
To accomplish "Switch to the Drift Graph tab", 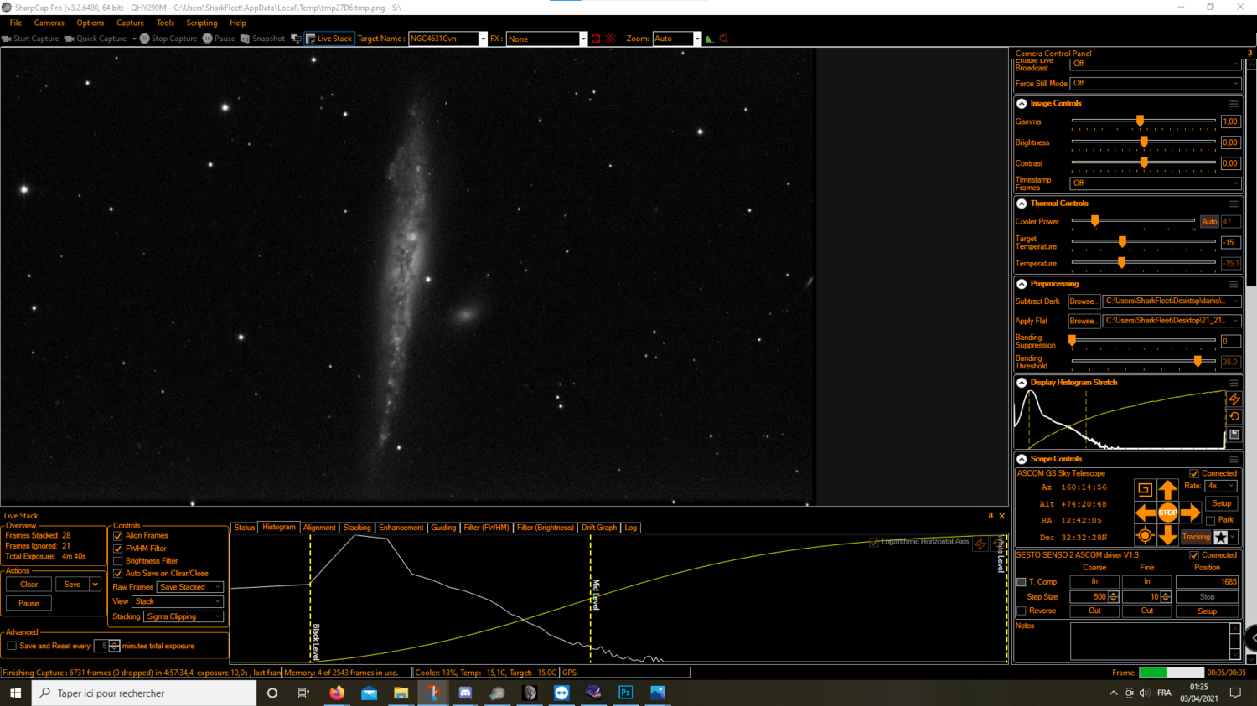I will click(598, 528).
